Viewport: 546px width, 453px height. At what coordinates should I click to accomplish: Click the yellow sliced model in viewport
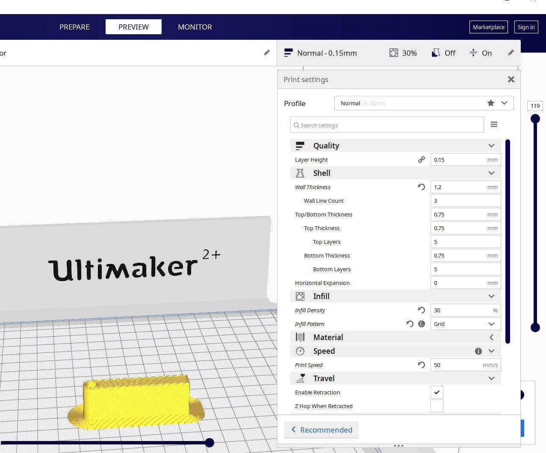point(136,402)
